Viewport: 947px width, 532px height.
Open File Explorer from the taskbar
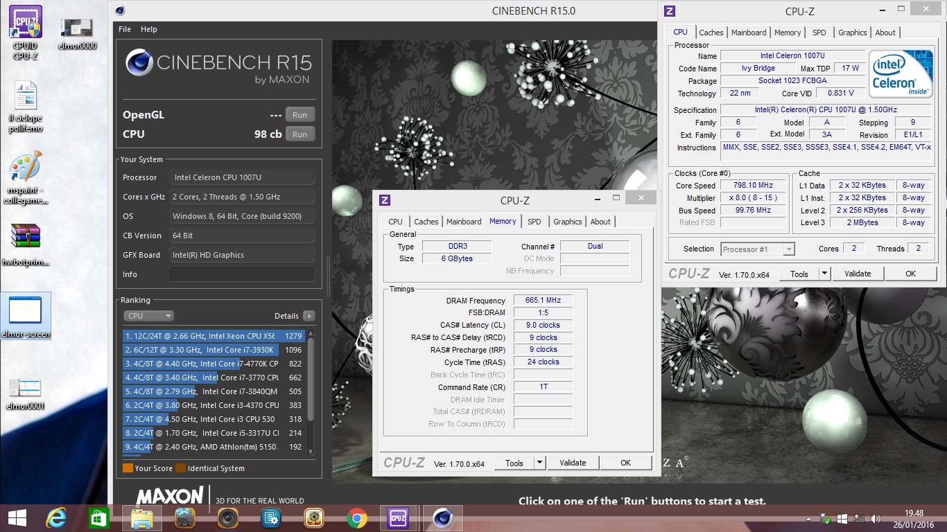[142, 517]
